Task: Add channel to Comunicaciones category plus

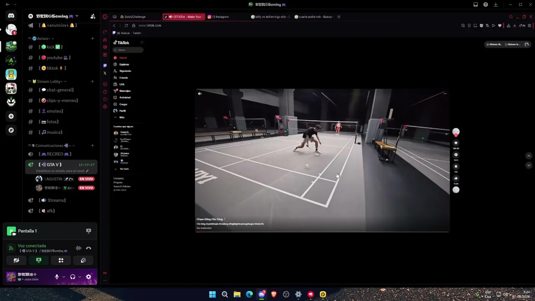Action: coord(92,145)
